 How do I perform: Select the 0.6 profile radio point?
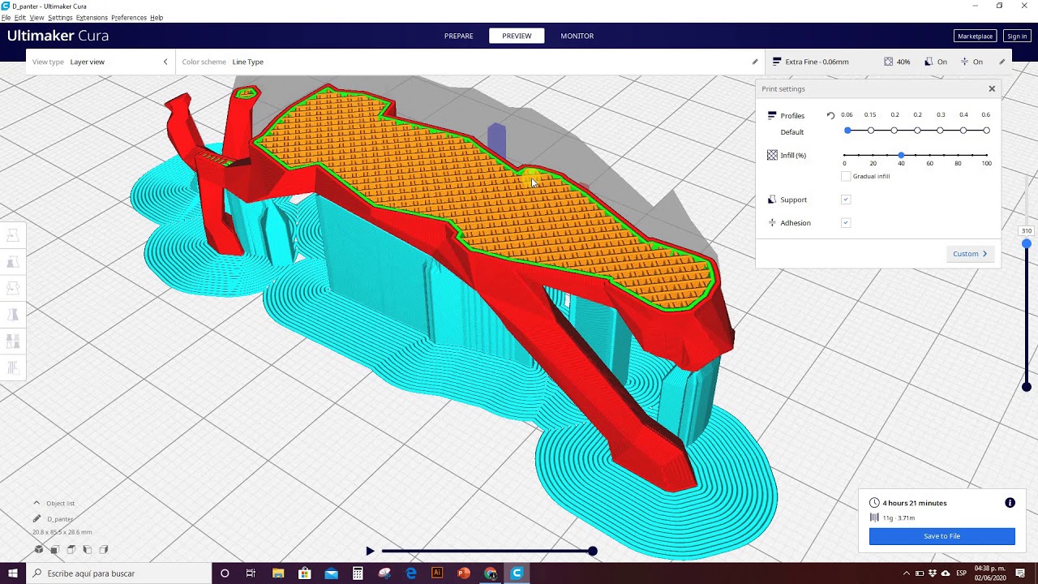[986, 131]
